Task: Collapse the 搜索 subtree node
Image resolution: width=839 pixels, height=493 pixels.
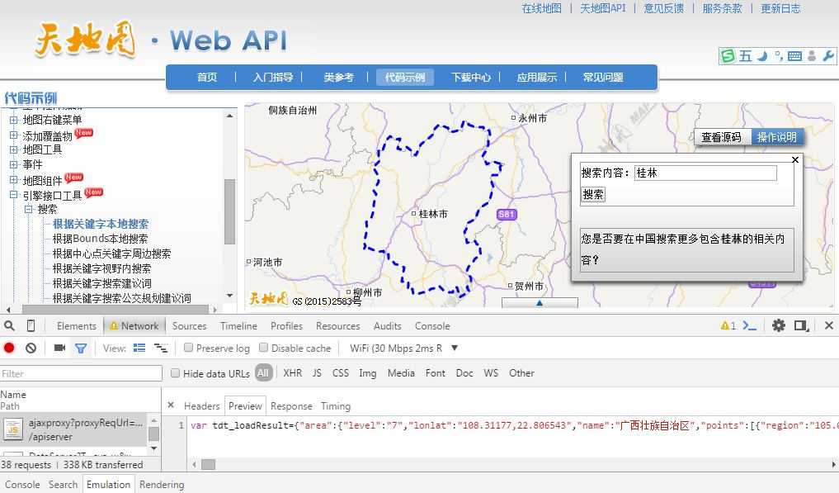Action: [28, 209]
